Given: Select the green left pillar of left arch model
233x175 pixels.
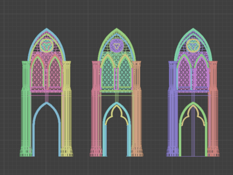Looking at the screenshot, I should 26,108.
